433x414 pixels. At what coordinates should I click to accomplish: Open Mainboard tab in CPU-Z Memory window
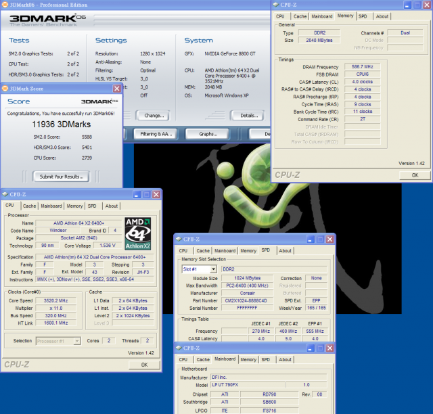(x=322, y=16)
